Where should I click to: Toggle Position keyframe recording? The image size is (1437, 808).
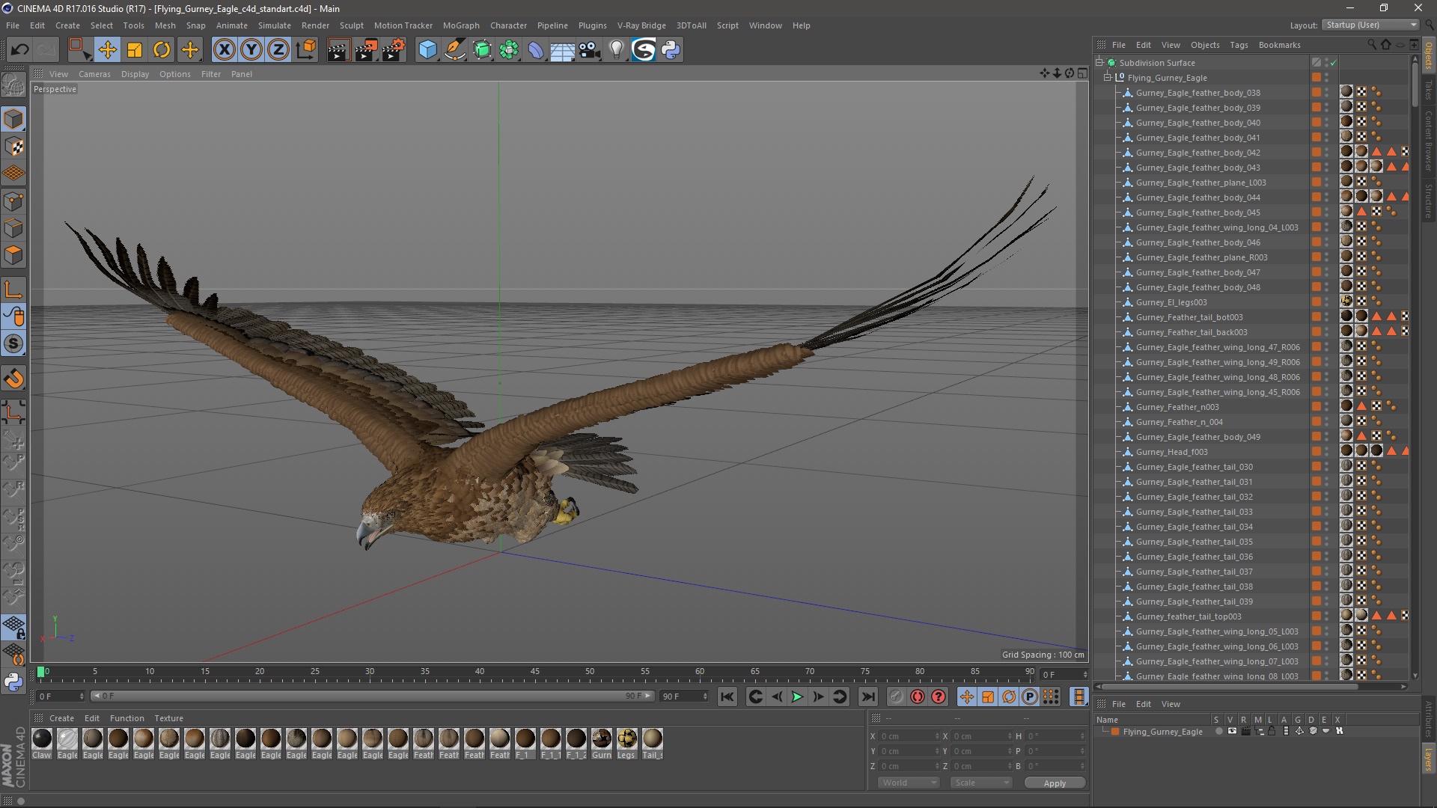(967, 697)
